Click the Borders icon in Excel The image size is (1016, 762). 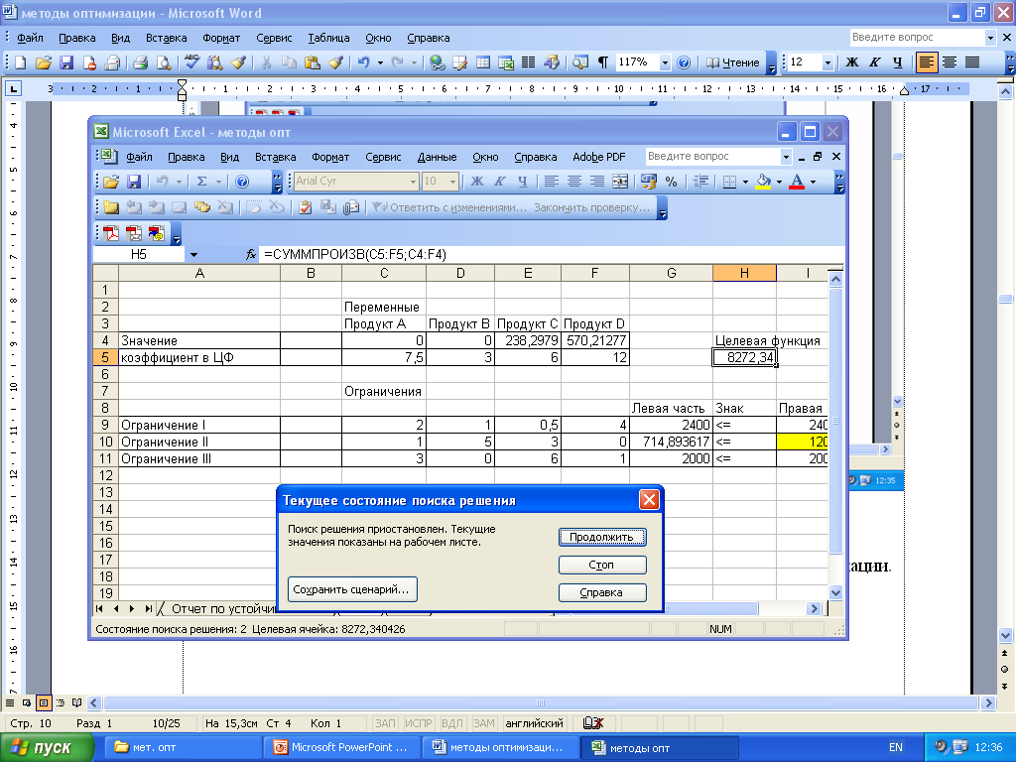[x=729, y=182]
